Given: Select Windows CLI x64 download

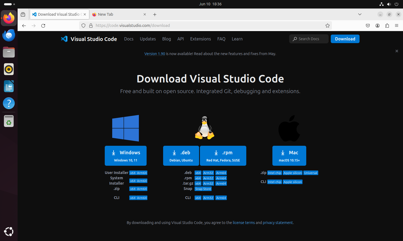Looking at the screenshot, I should click(x=133, y=198).
